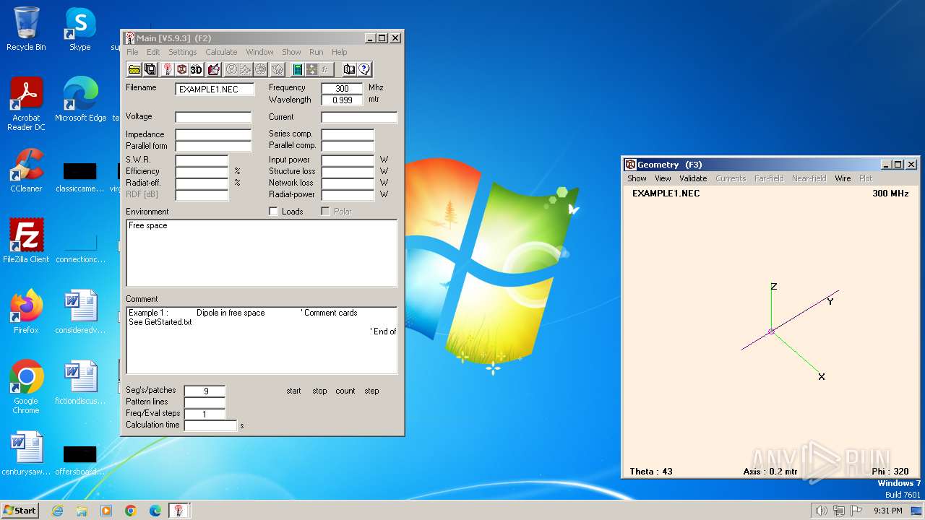The width and height of the screenshot is (925, 520).
Task: Open the Edit menu in Main window
Action: pyautogui.click(x=153, y=52)
